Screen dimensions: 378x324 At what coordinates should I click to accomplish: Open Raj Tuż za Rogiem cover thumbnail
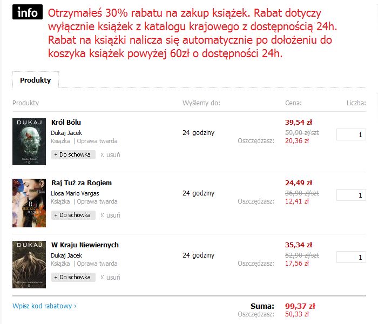click(29, 203)
